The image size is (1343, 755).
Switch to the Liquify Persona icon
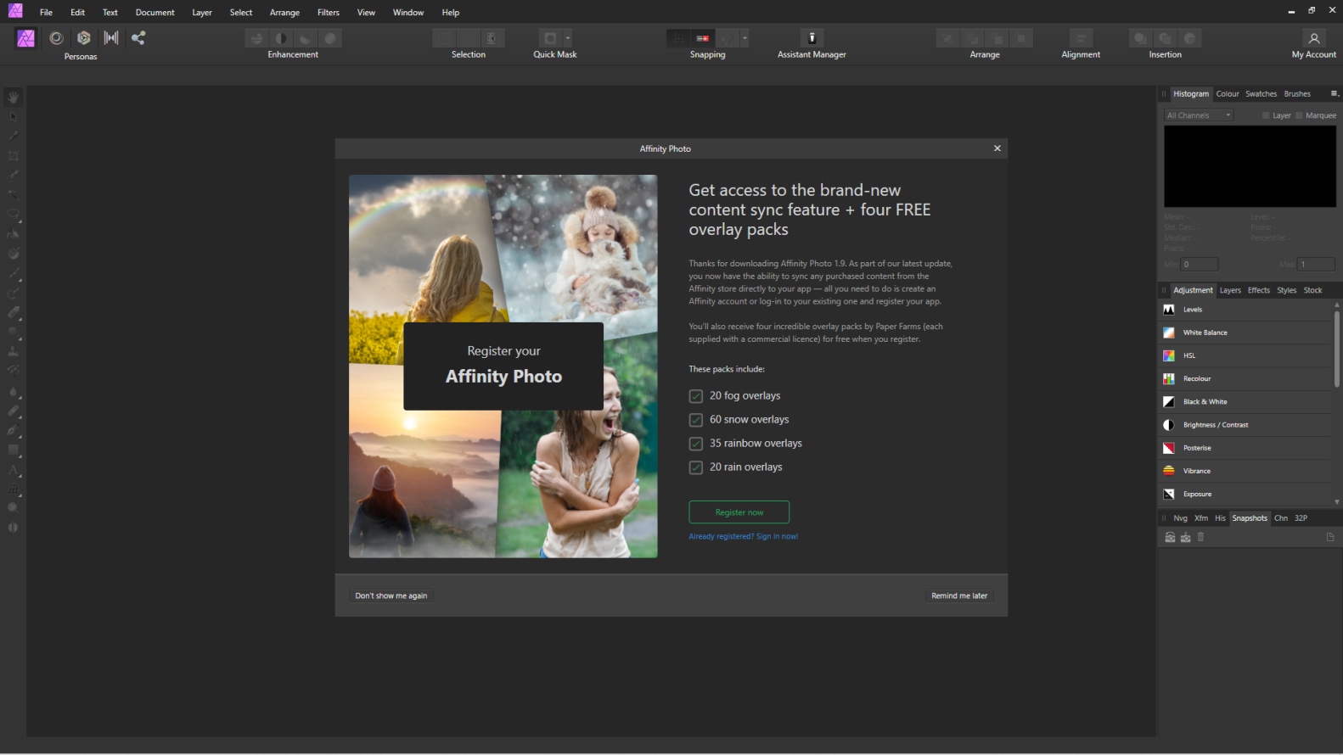pyautogui.click(x=56, y=38)
